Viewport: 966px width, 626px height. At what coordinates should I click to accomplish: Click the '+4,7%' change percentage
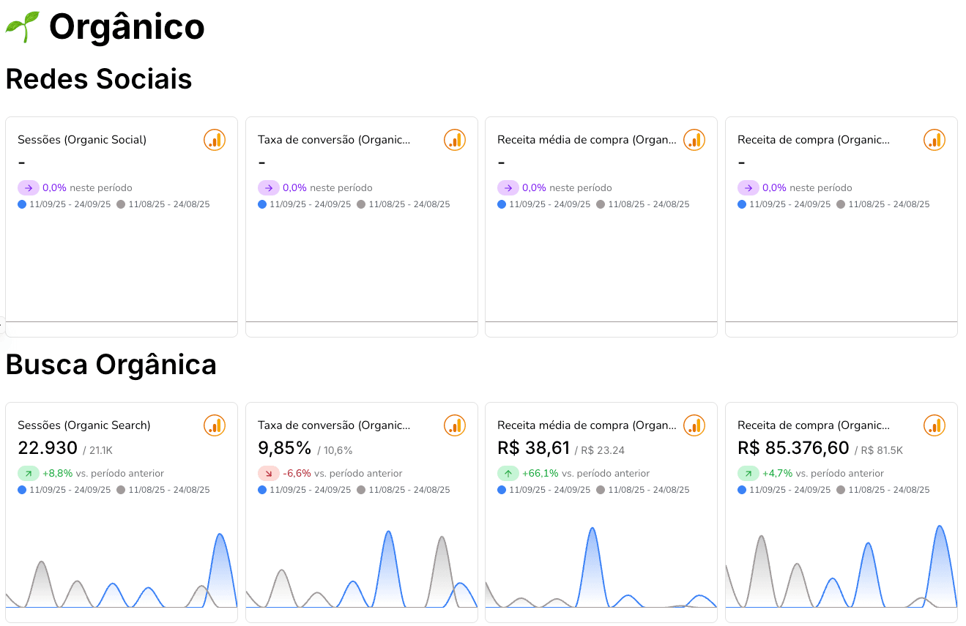(778, 474)
